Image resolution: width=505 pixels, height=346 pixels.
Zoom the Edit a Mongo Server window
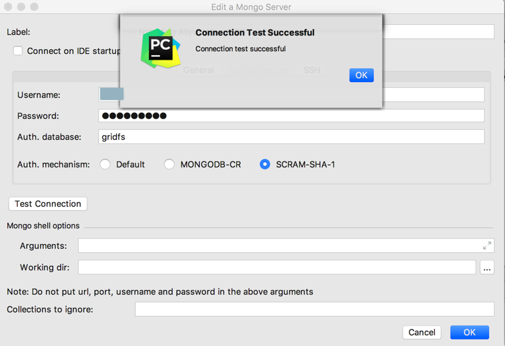[34, 7]
